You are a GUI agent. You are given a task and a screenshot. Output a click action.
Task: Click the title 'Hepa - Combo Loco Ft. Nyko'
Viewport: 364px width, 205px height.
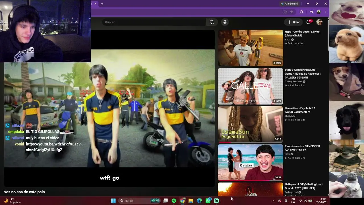pyautogui.click(x=302, y=34)
